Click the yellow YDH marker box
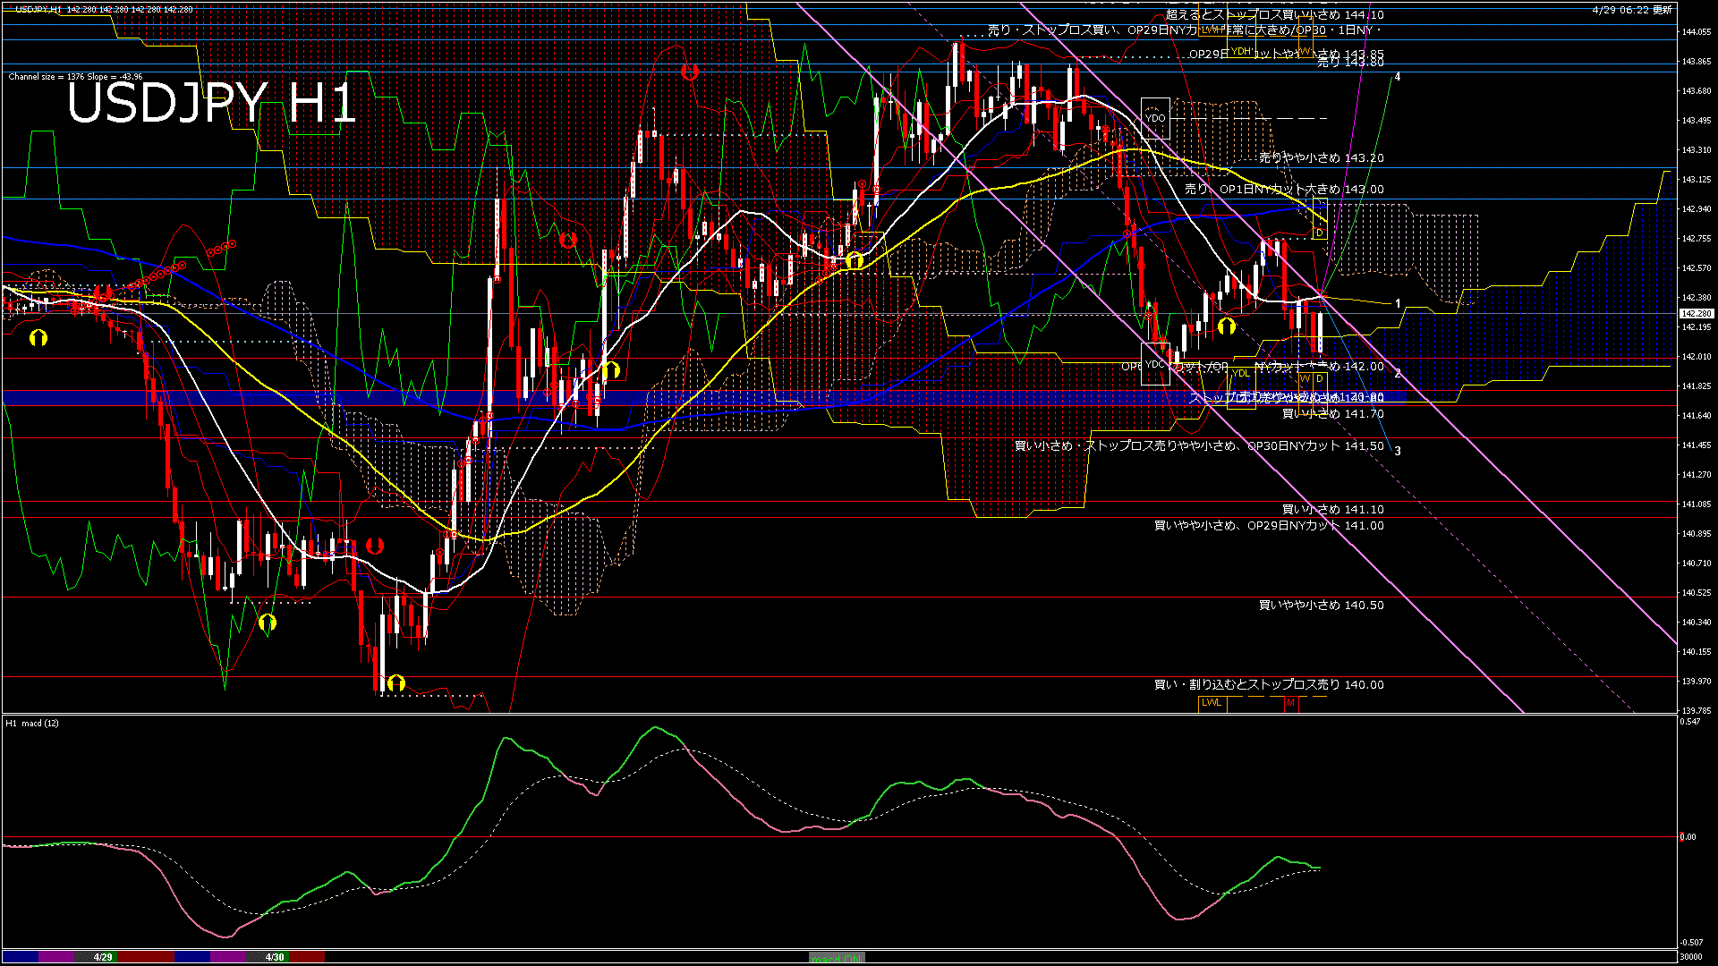 pyautogui.click(x=1240, y=51)
